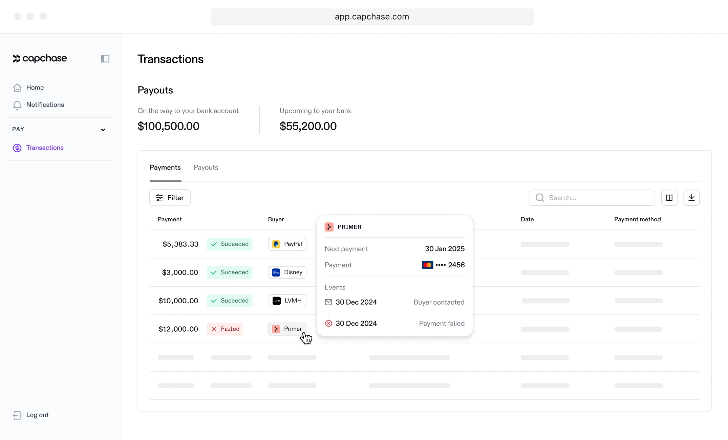Open the LVMH buyer chip
Screen dimensions: 728x440
[287, 301]
